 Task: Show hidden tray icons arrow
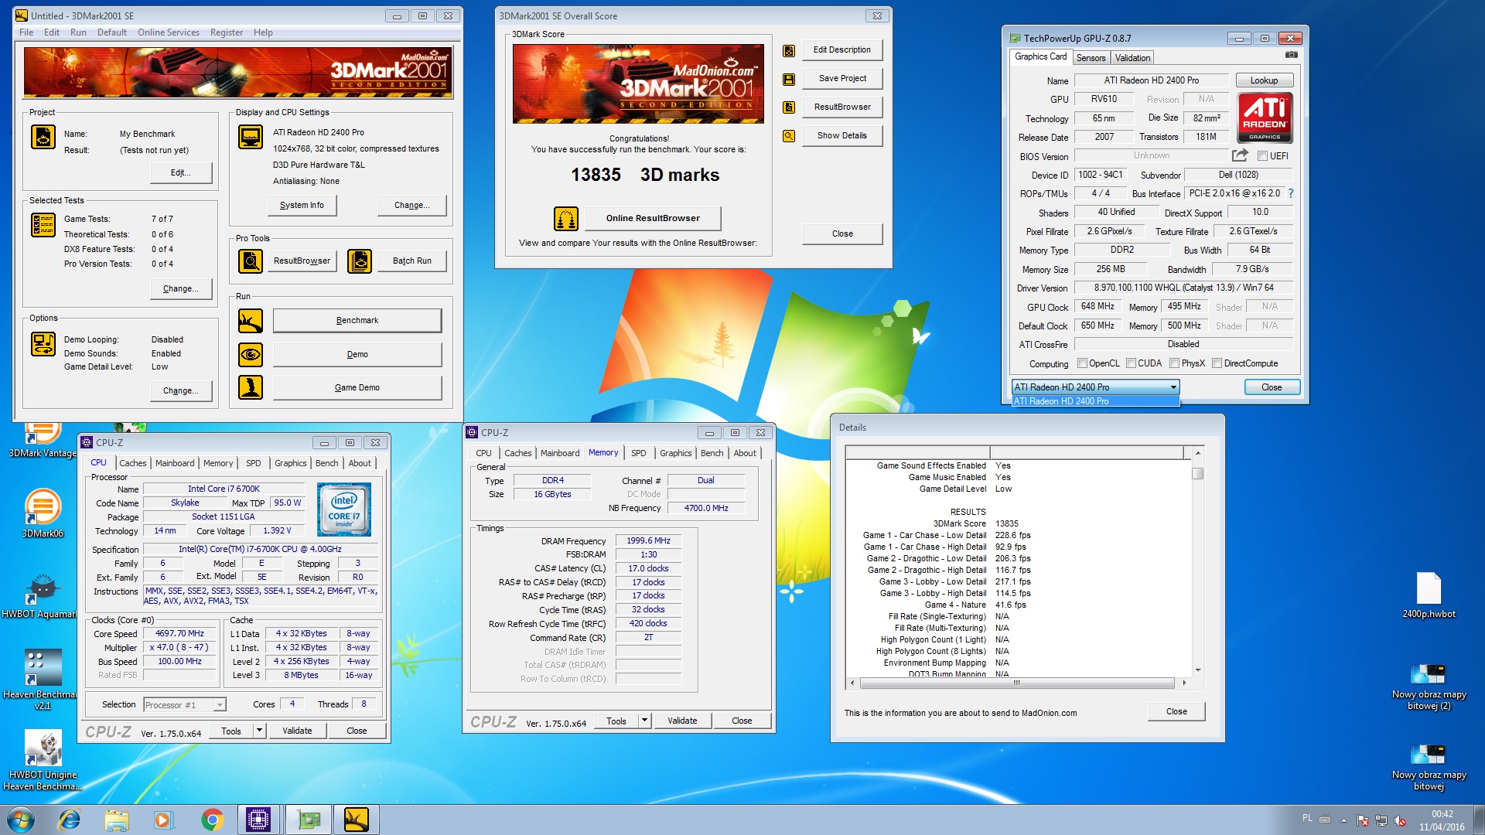1343,820
